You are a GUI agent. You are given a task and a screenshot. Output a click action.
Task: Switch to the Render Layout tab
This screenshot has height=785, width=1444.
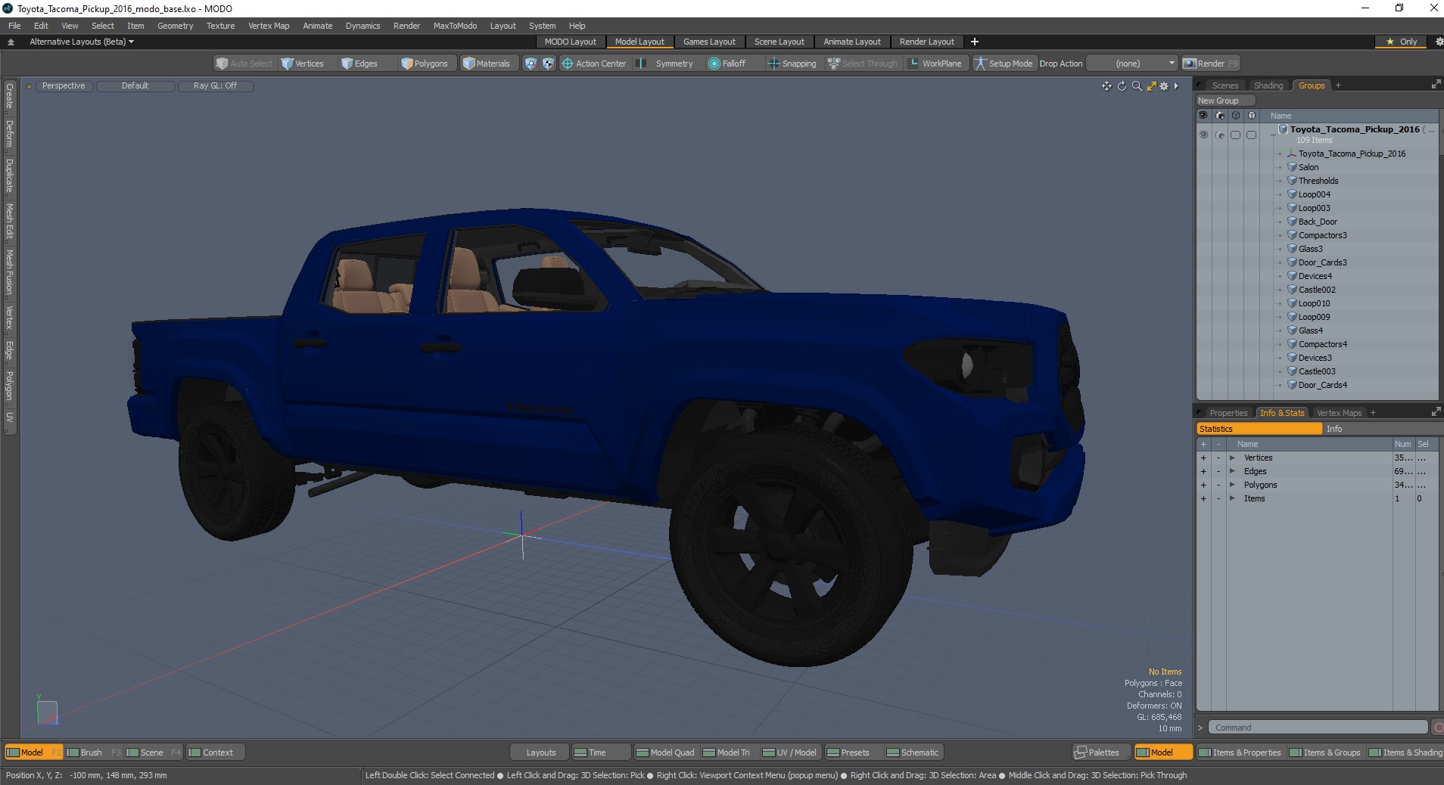click(926, 42)
